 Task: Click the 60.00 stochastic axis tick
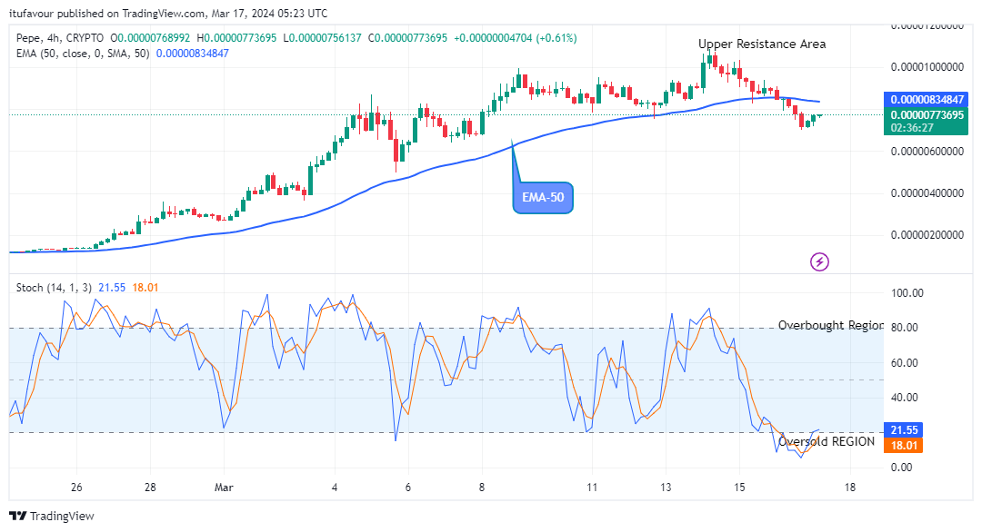click(x=905, y=363)
